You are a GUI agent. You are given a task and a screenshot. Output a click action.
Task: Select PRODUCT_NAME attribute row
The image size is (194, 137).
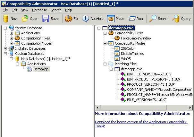[x=160, y=95]
